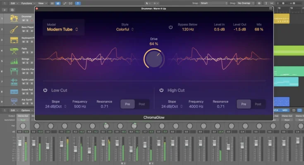Open the mixer Edit menu
The height and width of the screenshot is (165, 304).
tap(14, 111)
